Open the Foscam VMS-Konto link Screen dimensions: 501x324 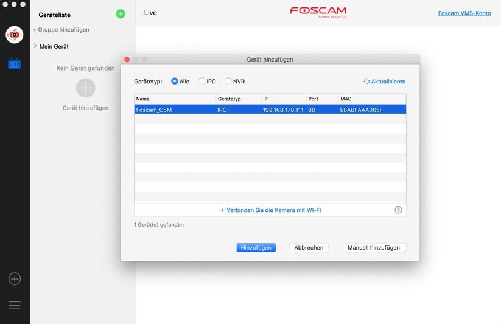tap(464, 13)
